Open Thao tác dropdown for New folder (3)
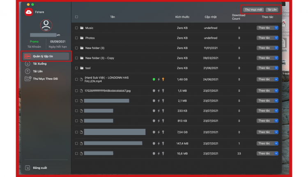 [x=267, y=48]
